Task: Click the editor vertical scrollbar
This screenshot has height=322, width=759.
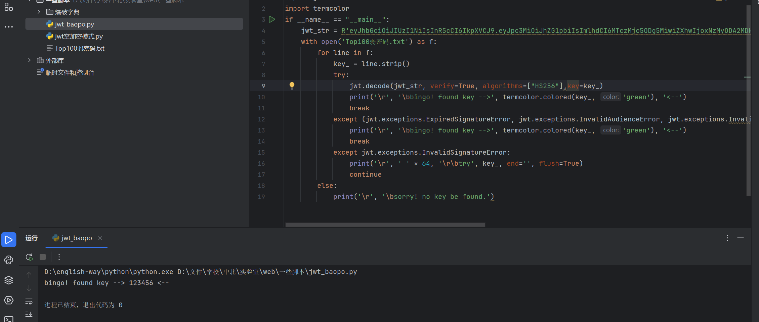Action: (748, 101)
